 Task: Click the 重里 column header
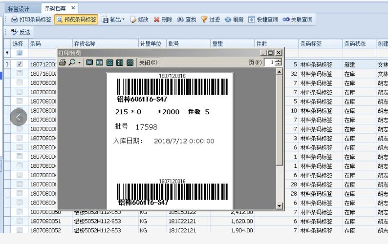click(x=232, y=44)
